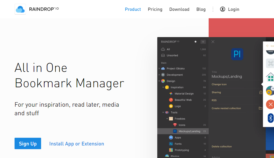Viewport: 274px width, 158px height.
Task: Click the Beautiful Web red icon
Action: point(171,100)
